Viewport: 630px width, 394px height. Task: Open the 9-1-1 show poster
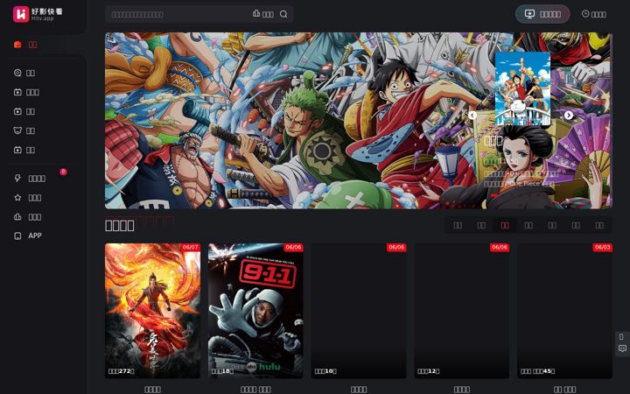click(255, 311)
